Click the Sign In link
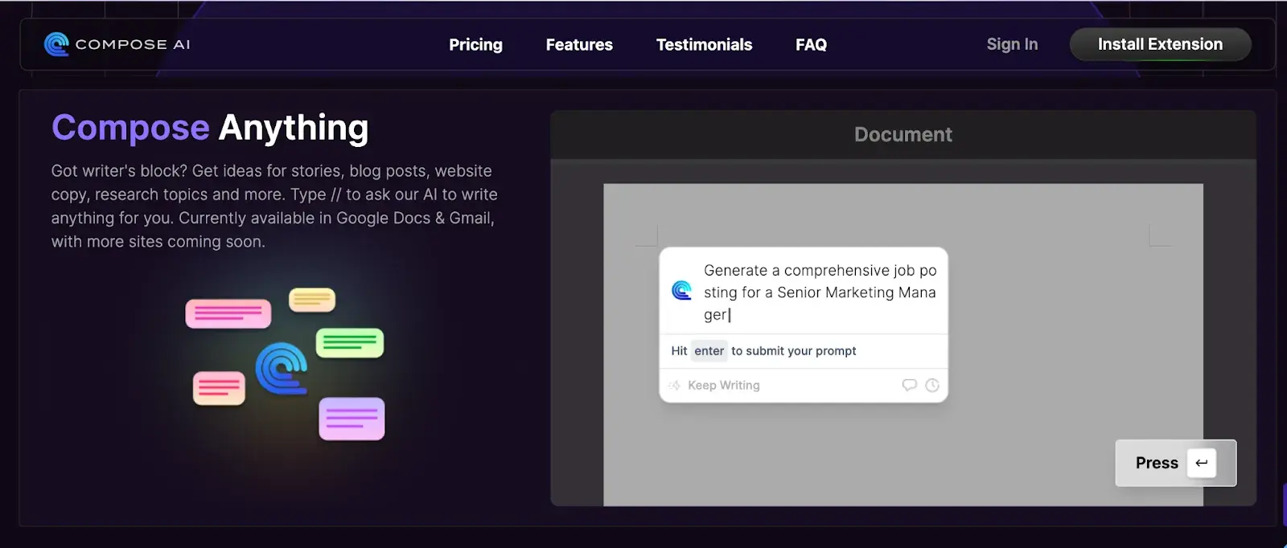This screenshot has width=1287, height=548. click(1012, 44)
